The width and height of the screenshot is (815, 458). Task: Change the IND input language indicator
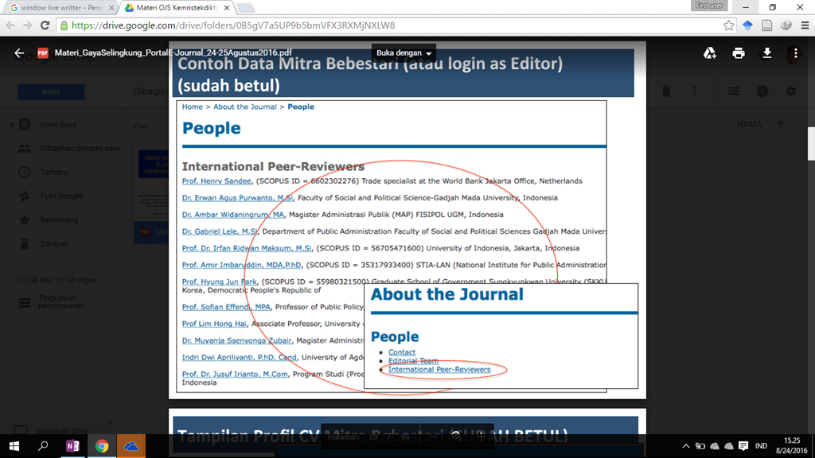(761, 446)
